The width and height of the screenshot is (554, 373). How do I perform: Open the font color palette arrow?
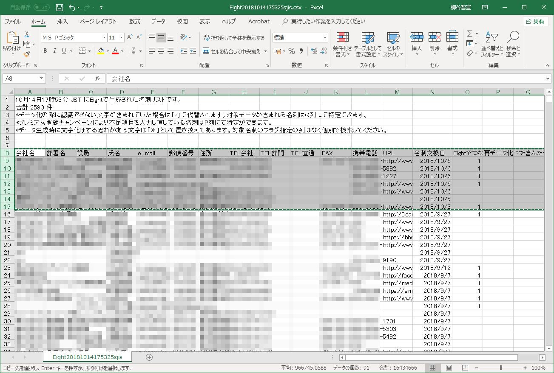tap(122, 51)
